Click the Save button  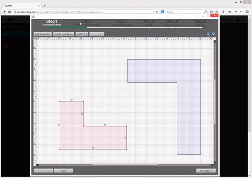pos(63,171)
